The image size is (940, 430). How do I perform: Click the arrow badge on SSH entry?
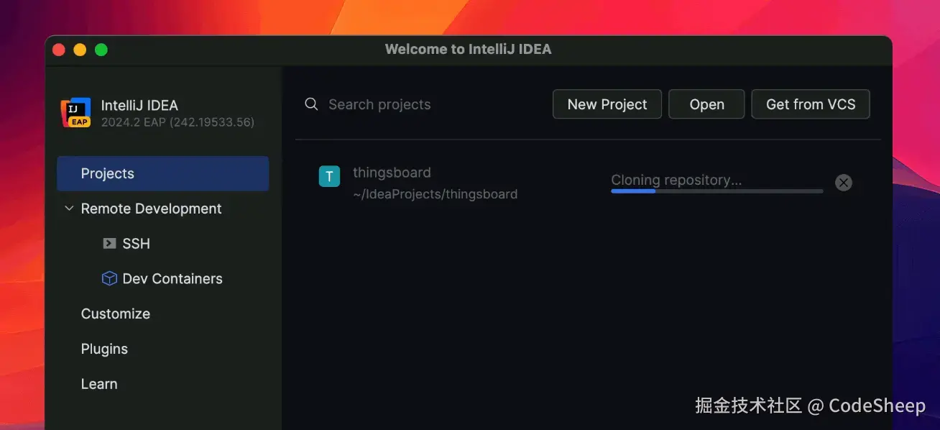tap(109, 243)
